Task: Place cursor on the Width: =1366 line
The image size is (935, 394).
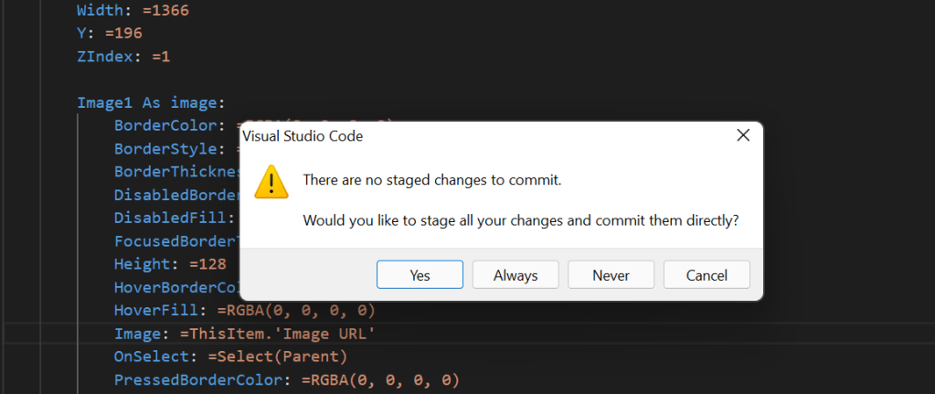Action: click(133, 12)
